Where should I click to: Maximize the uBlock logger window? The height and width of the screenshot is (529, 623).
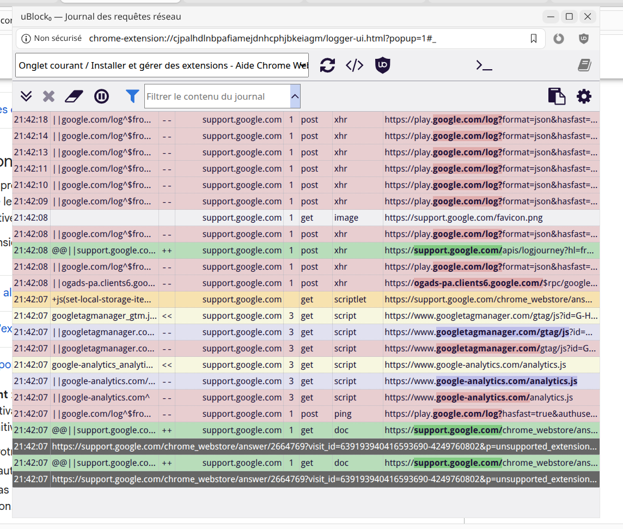coord(569,17)
